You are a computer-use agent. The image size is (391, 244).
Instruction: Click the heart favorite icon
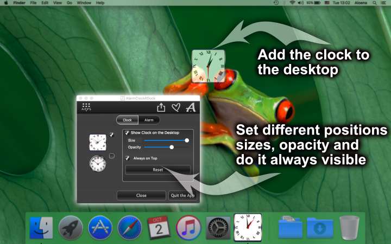pyautogui.click(x=176, y=107)
